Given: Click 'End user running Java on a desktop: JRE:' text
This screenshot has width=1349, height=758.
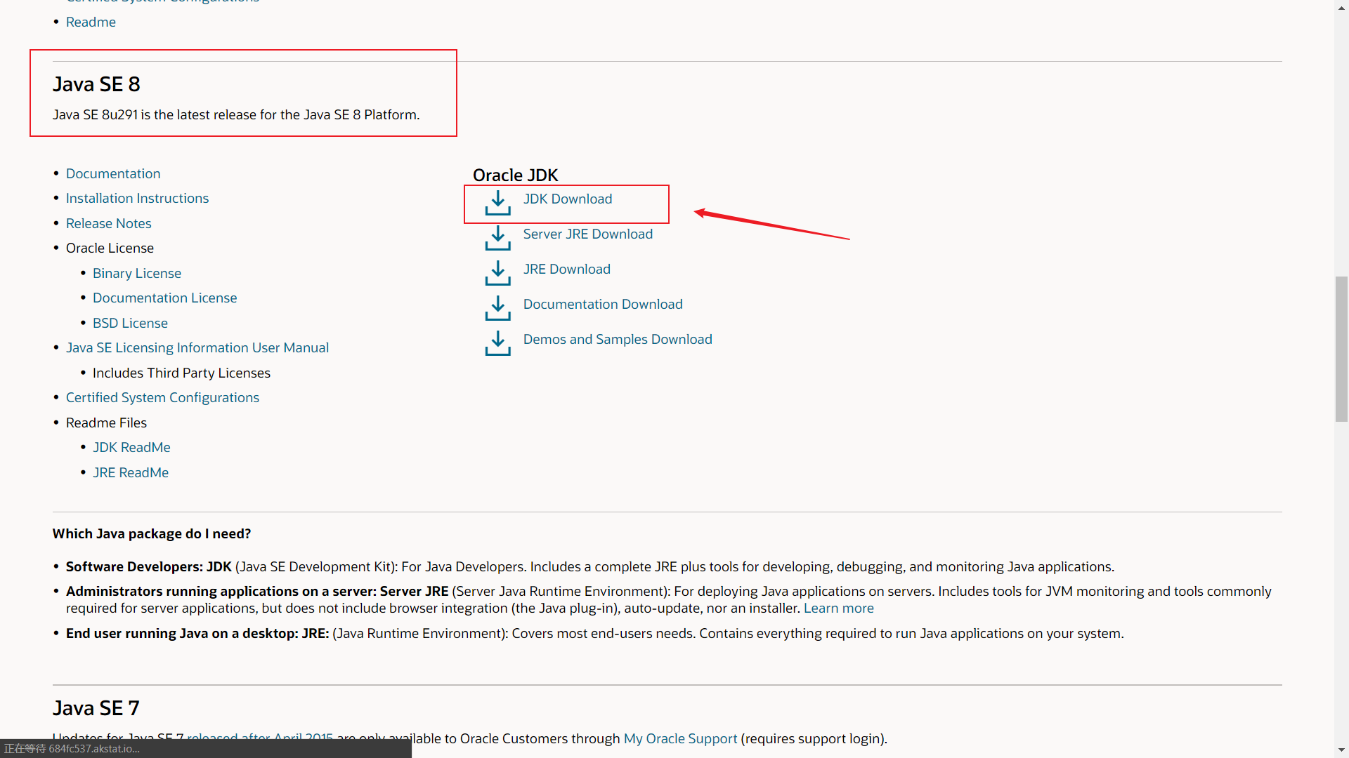Looking at the screenshot, I should coord(197,634).
